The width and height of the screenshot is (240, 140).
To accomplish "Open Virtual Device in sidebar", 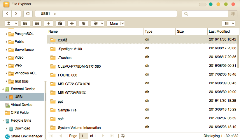I will point(22,105).
